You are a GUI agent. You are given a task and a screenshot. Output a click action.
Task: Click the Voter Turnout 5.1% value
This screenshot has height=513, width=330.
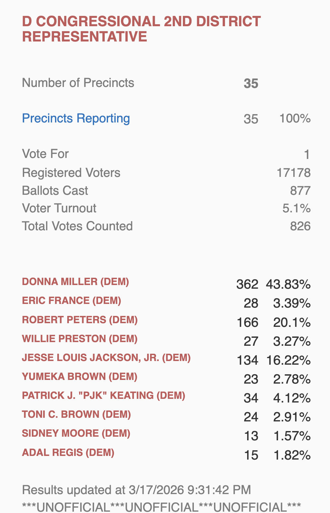coord(297,208)
